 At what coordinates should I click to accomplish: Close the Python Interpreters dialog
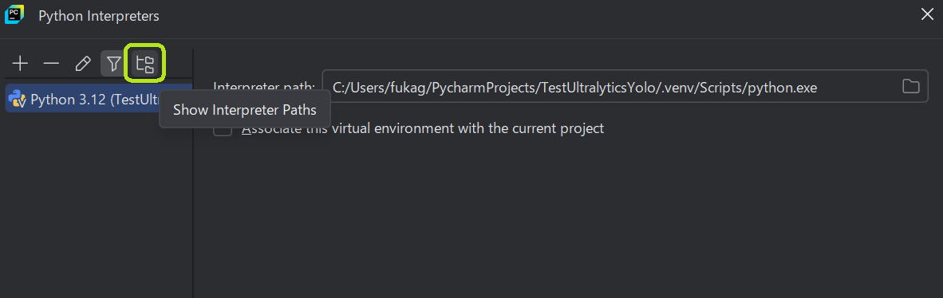point(927,14)
